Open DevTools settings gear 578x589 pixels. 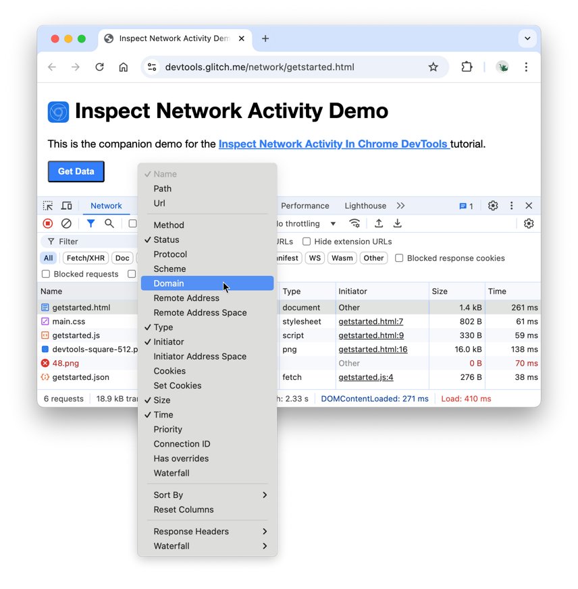(x=493, y=206)
